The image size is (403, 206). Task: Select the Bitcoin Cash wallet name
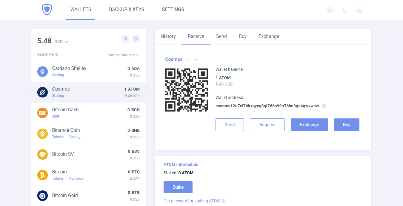65,110
